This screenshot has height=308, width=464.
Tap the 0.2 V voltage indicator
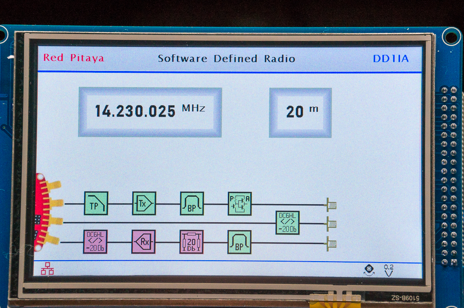pyautogui.click(x=389, y=270)
